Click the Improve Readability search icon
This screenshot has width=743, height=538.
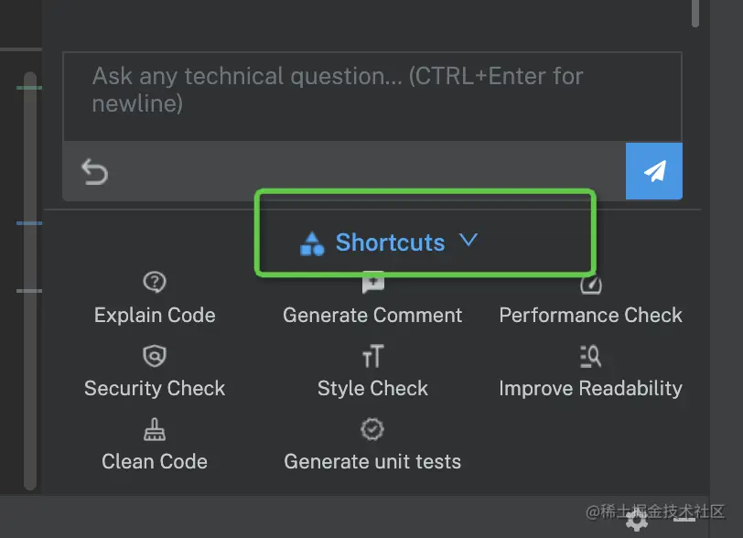tap(590, 356)
